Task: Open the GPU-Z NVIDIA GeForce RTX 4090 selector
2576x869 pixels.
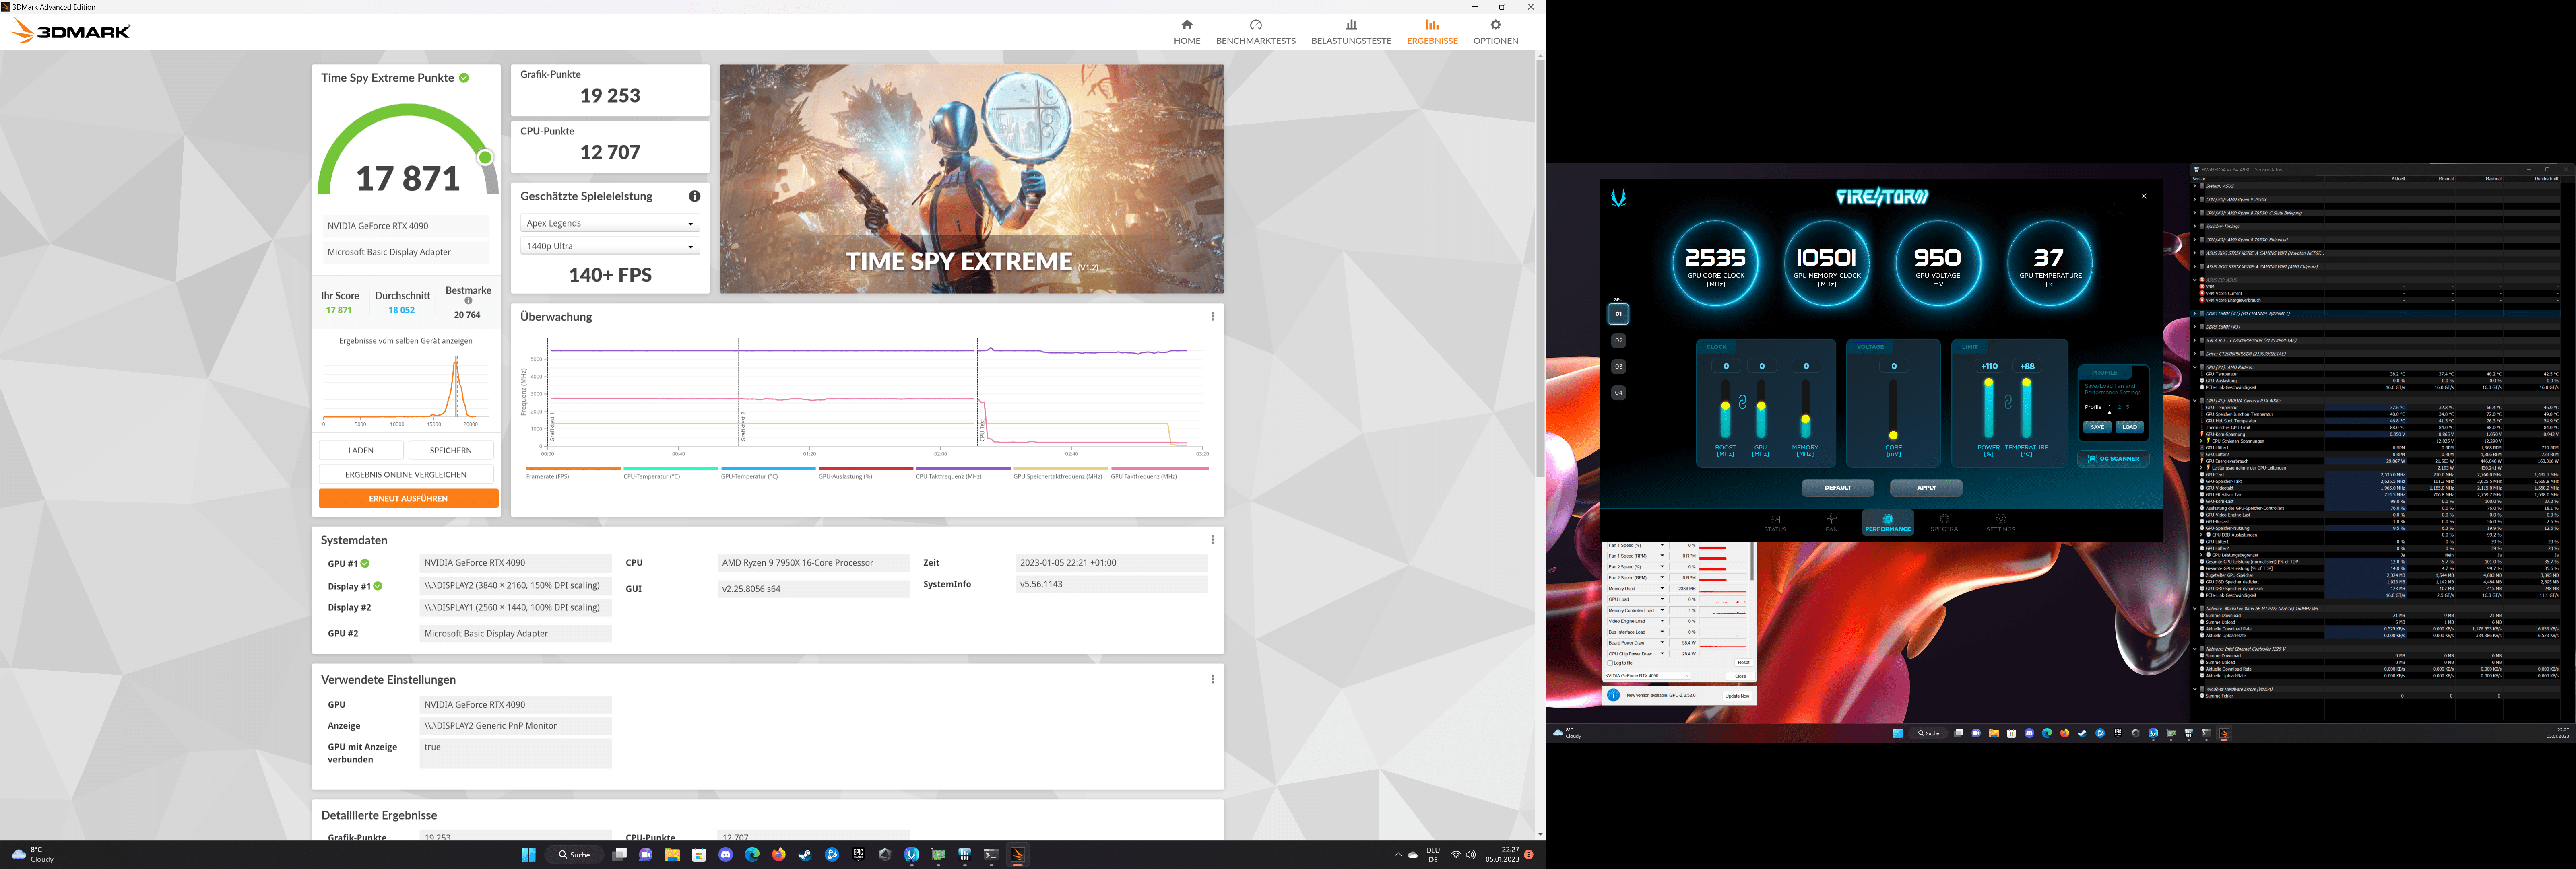Action: pyautogui.click(x=1648, y=676)
